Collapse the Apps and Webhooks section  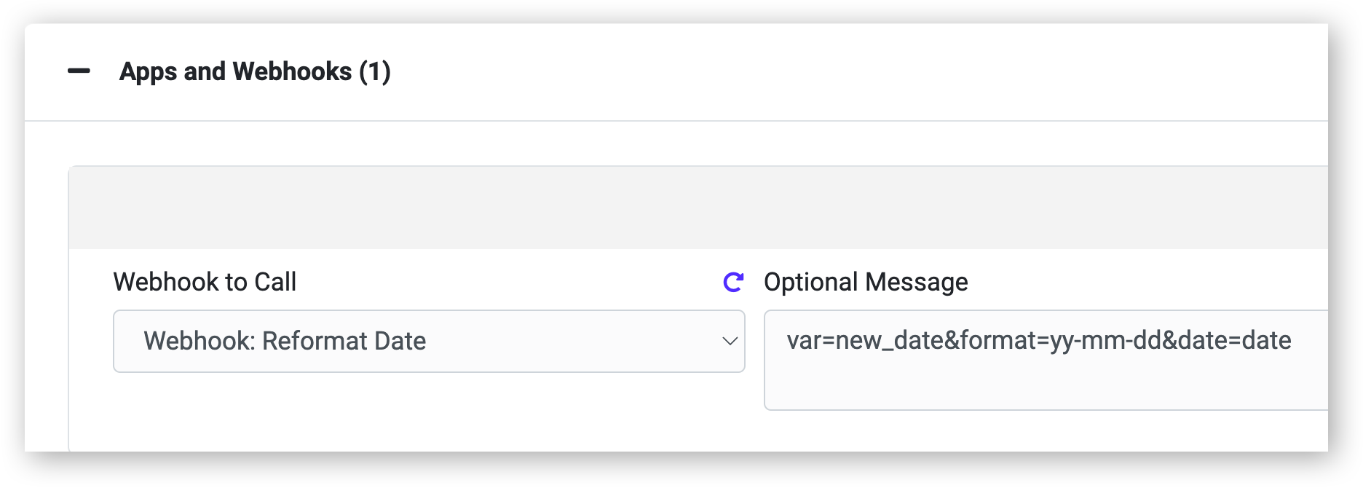[x=79, y=71]
